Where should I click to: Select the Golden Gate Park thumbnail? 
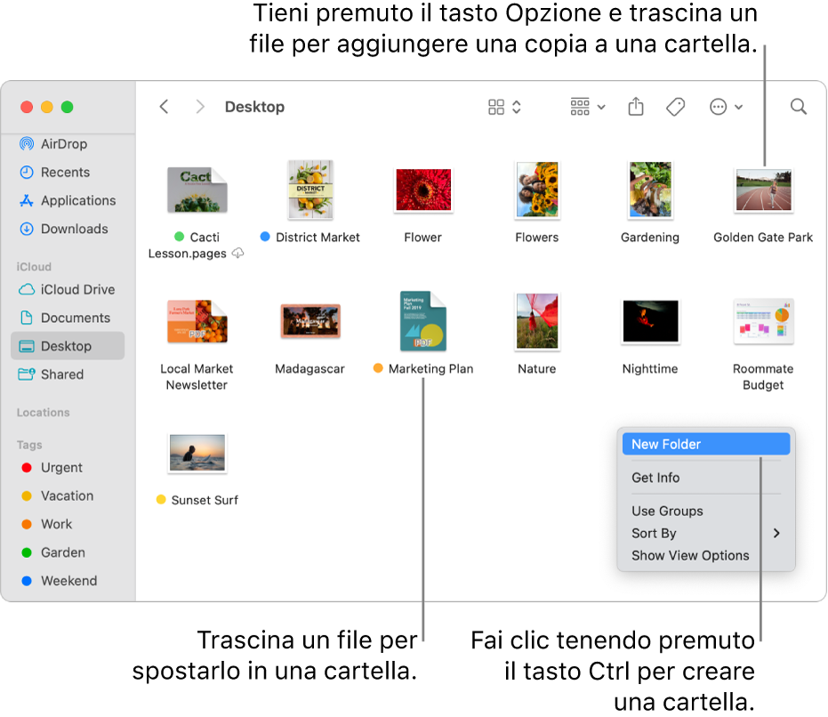(x=764, y=190)
